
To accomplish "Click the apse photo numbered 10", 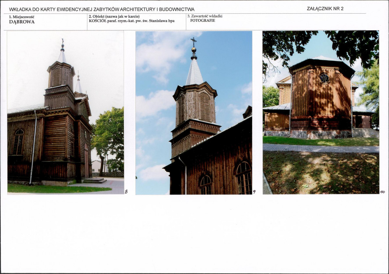I will [321, 112].
